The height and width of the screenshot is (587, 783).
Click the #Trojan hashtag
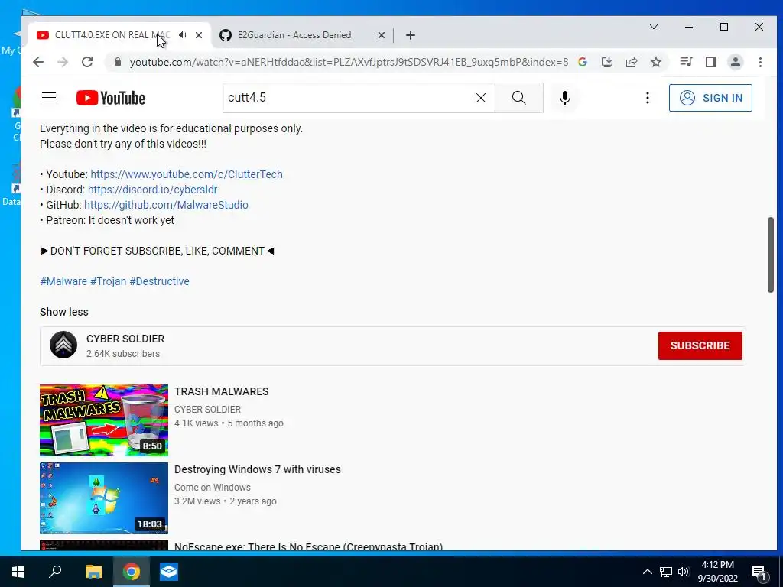[109, 281]
